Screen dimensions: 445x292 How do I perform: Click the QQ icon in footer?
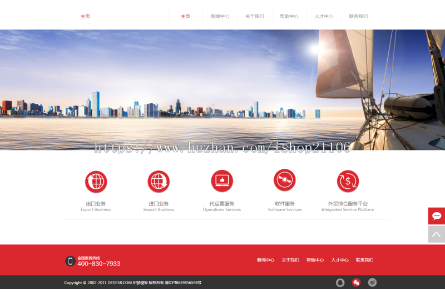pos(340,283)
